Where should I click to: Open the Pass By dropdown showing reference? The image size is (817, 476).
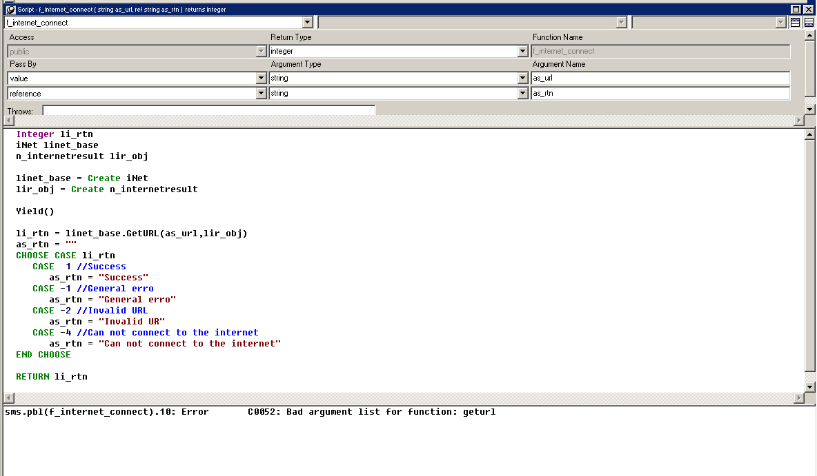(x=261, y=93)
